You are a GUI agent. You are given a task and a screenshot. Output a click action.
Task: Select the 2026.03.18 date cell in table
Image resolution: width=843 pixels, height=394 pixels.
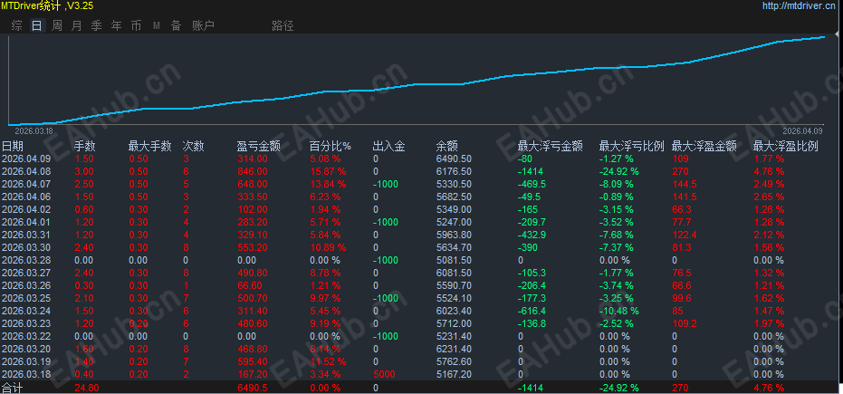(26, 373)
